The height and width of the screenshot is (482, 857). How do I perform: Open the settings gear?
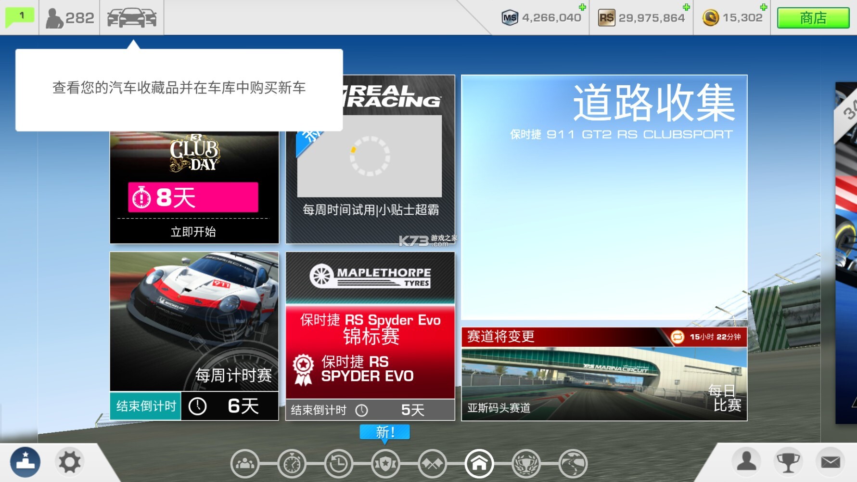click(x=69, y=461)
